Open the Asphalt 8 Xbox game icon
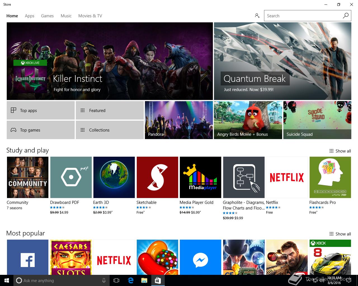Image resolution: width=358 pixels, height=286 pixels. point(330,257)
